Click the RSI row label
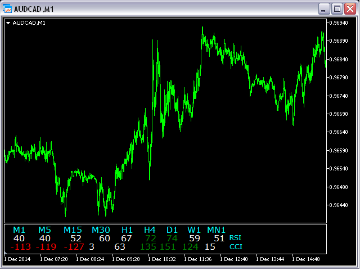 pos(235,238)
